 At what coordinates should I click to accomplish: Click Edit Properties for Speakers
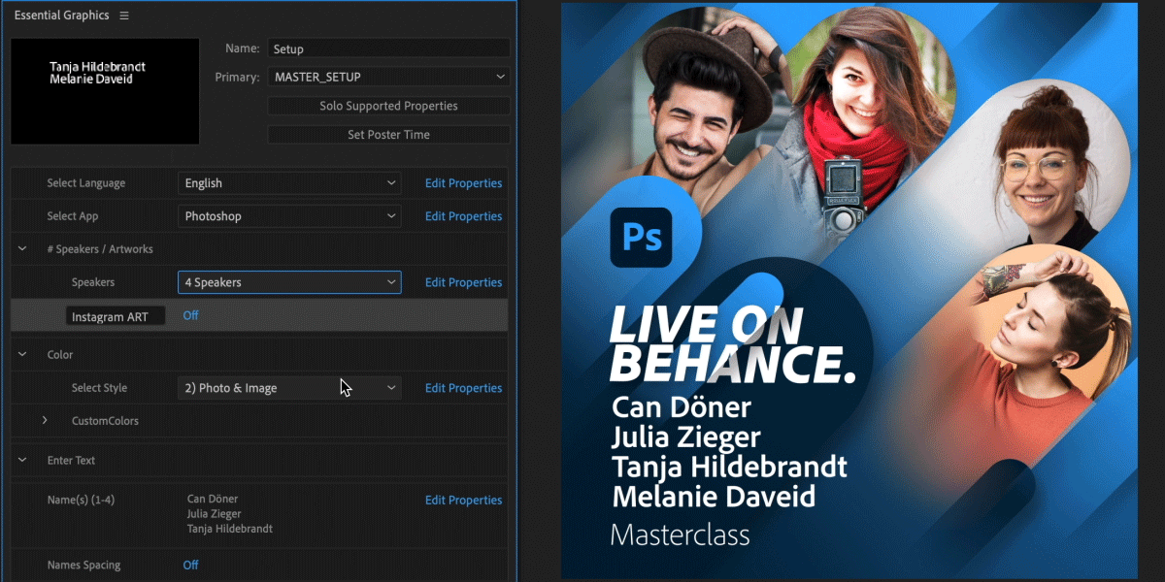pos(463,282)
